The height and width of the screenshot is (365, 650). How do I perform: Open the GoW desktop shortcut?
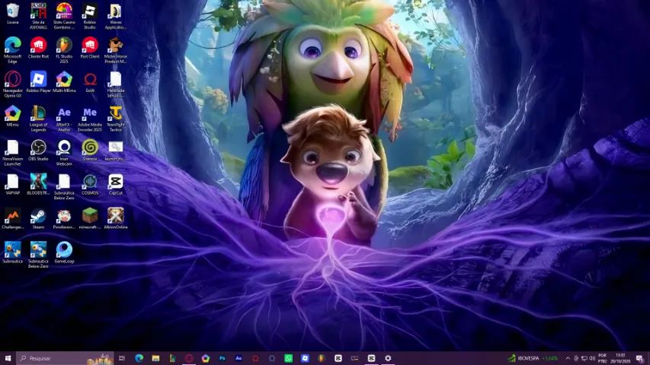(x=90, y=82)
